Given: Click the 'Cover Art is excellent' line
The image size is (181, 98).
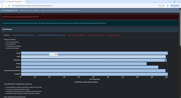Looking at the screenshot, I should pos(18,89).
